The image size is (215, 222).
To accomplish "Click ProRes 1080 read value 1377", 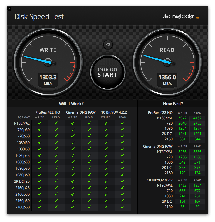I will 197,129.
